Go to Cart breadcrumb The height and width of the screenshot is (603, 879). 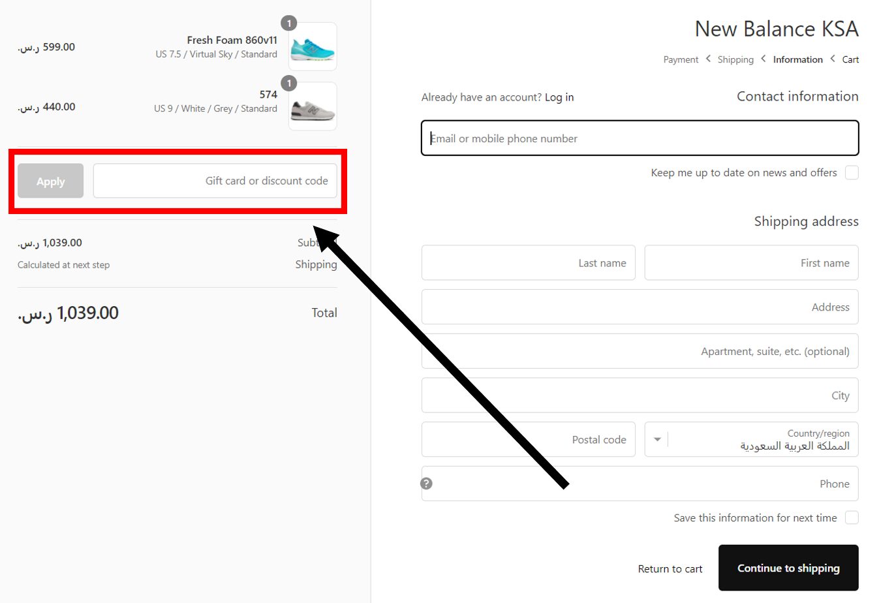[850, 59]
